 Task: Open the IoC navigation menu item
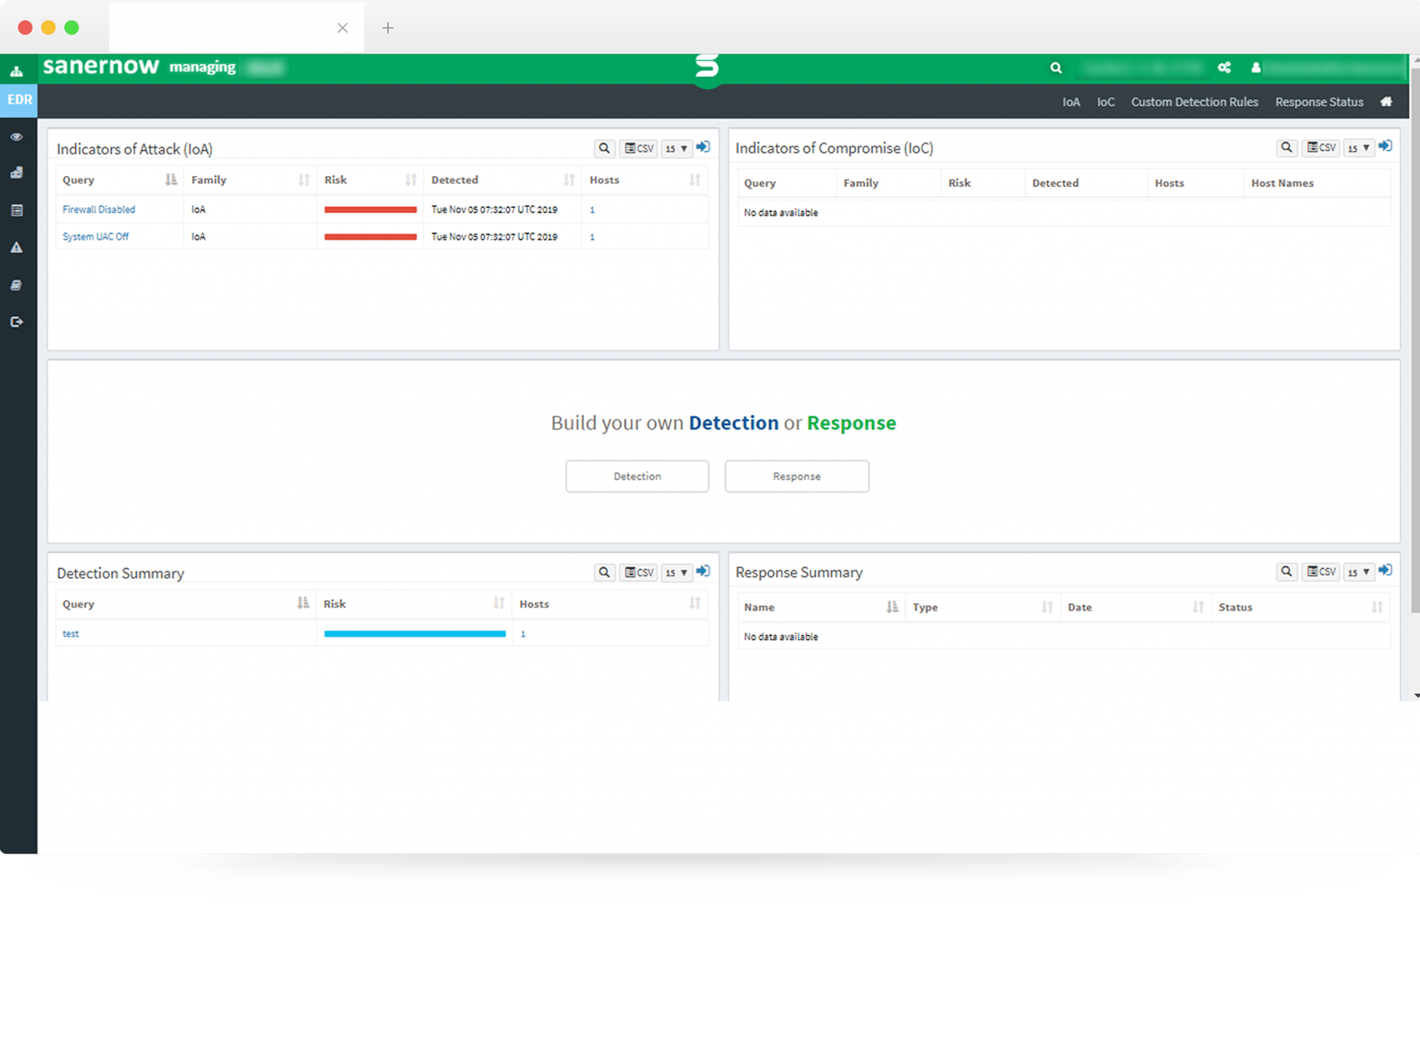1106,102
